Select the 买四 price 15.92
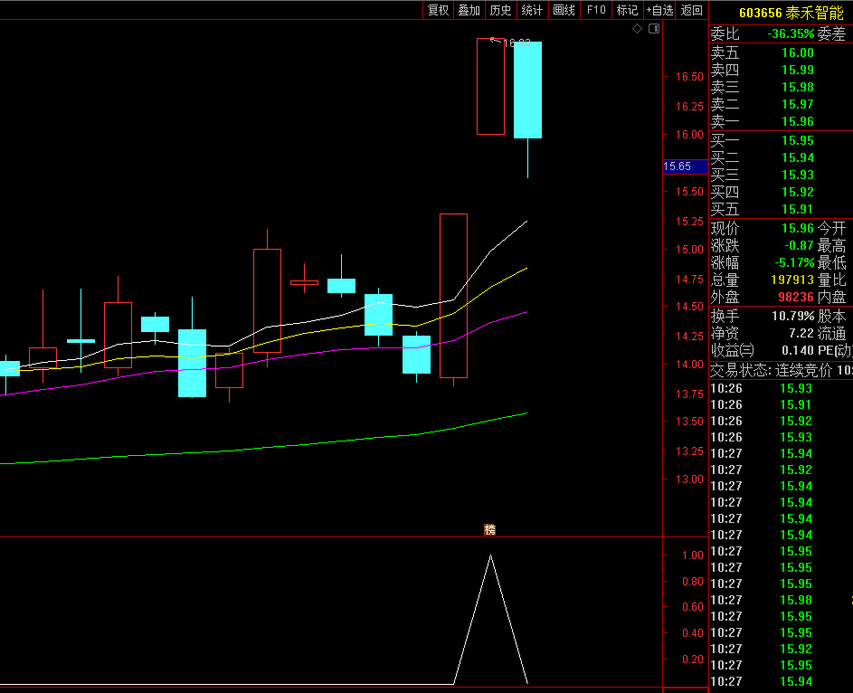This screenshot has height=693, width=853. click(798, 192)
